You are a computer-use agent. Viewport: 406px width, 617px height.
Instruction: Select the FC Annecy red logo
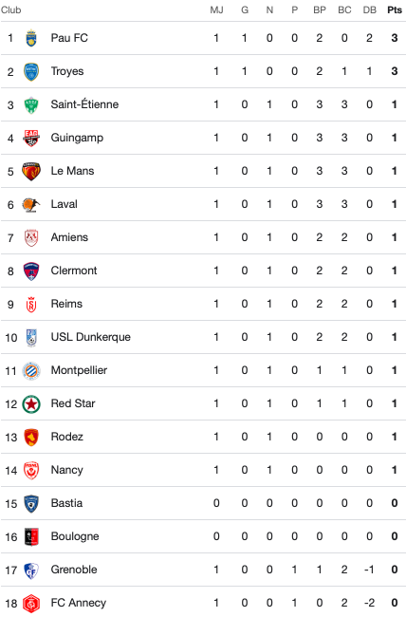click(x=31, y=603)
